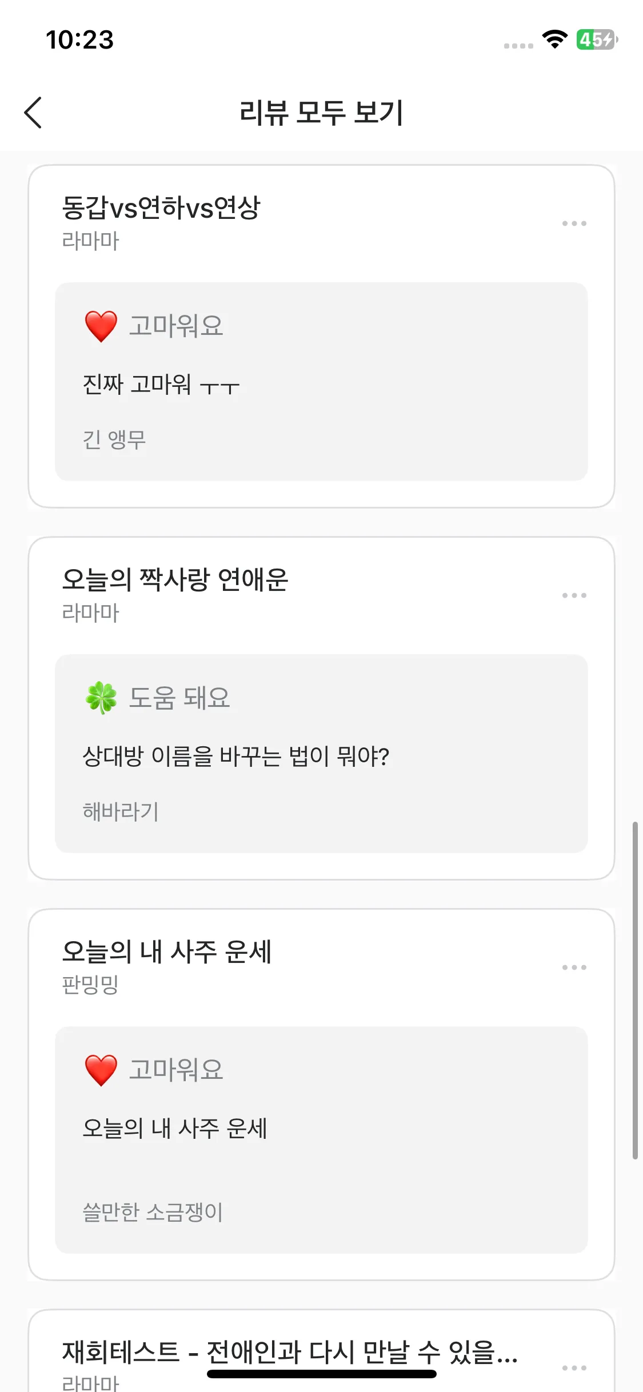Open more options for 오늘의 내 사주 운세
Viewport: 643px width, 1392px height.
574,967
